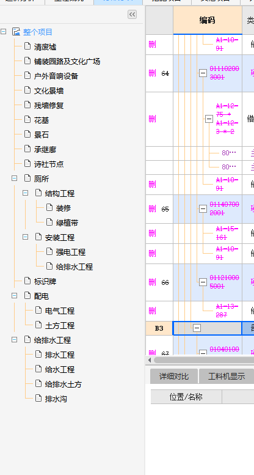This screenshot has height=475, width=254.
Task: Click document icon beside 花基
Action: pos(27,120)
